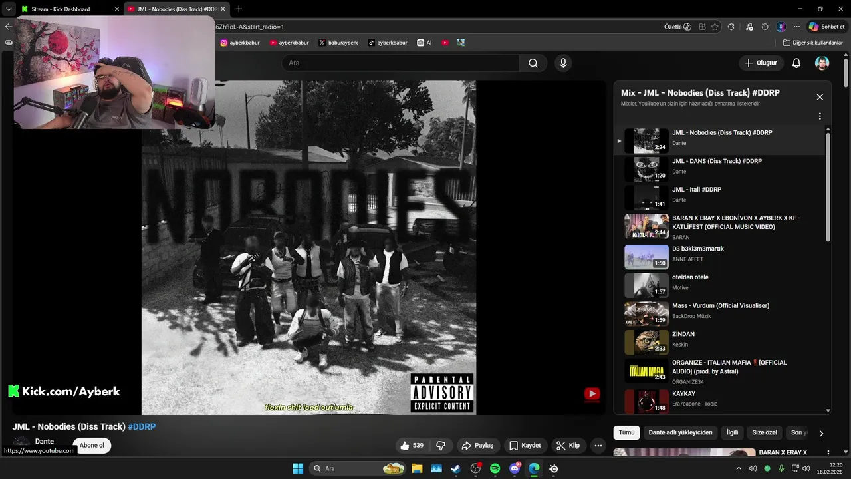The width and height of the screenshot is (851, 479).
Task: Open the Edge profile avatar
Action: click(781, 27)
